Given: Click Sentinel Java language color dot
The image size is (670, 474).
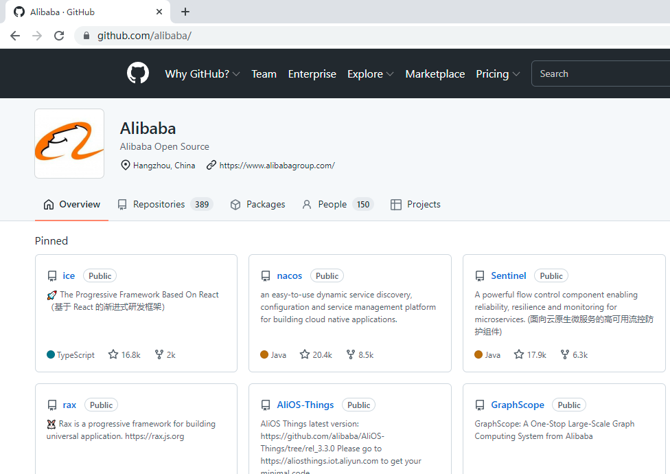Looking at the screenshot, I should [478, 354].
